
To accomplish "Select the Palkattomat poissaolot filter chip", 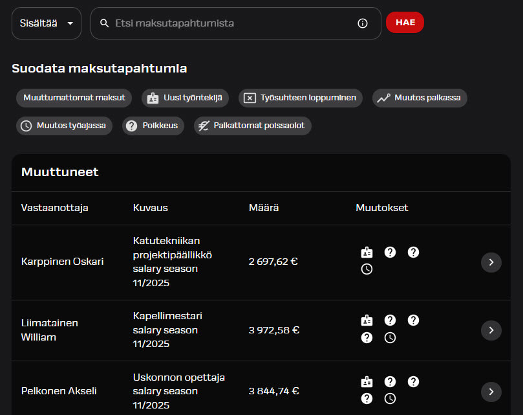I will click(253, 126).
